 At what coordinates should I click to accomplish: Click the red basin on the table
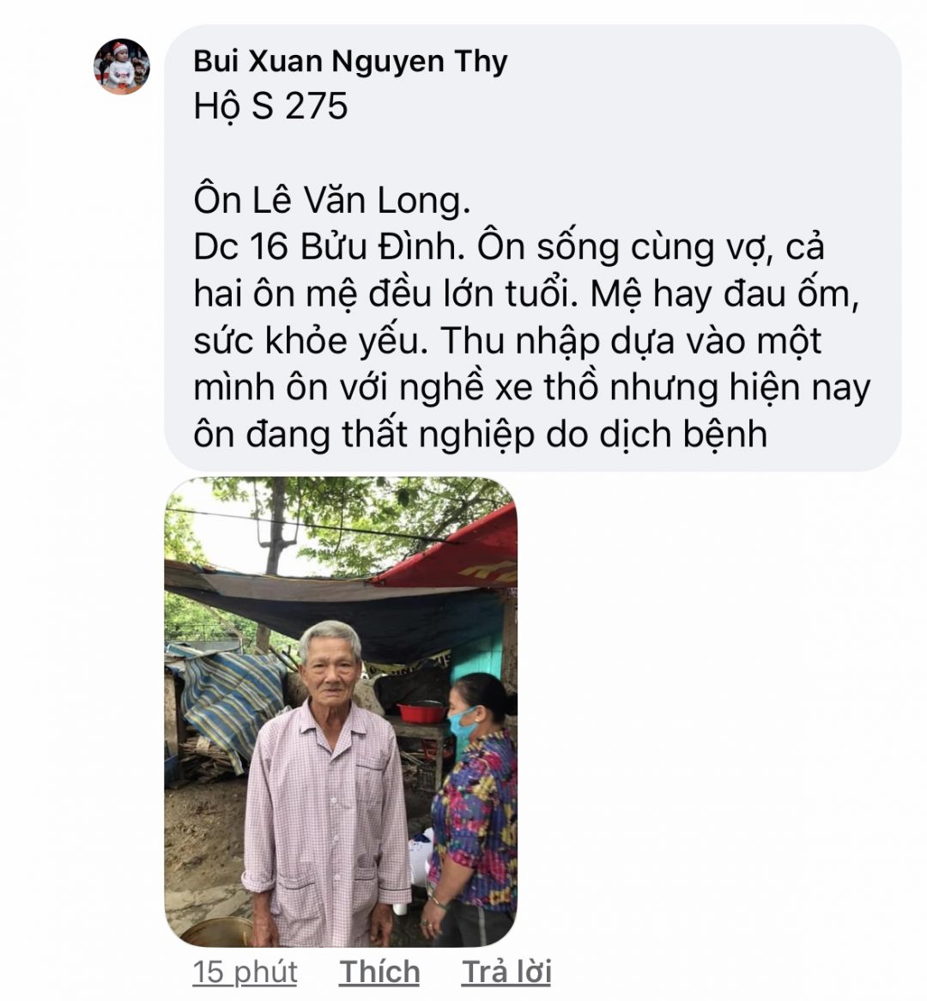(421, 711)
